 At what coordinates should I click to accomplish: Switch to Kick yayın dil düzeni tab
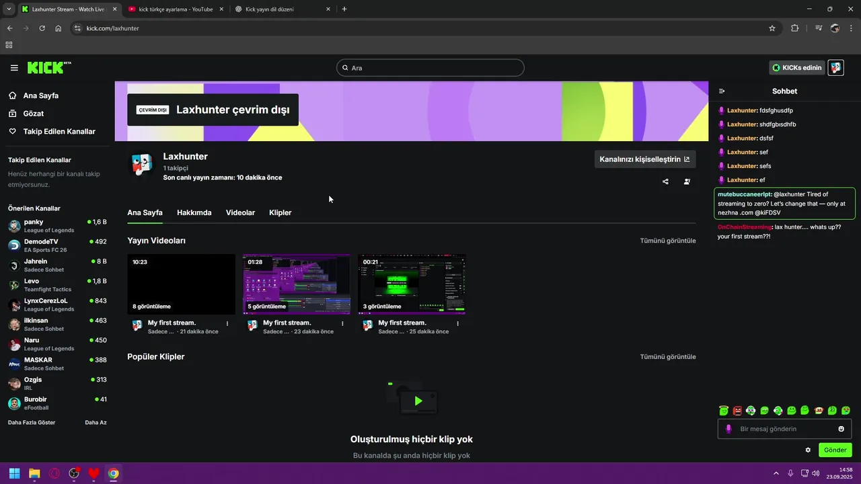point(283,9)
